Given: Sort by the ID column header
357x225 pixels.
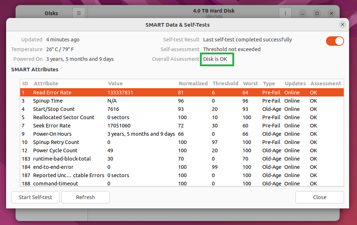Looking at the screenshot, I should pyautogui.click(x=25, y=84).
